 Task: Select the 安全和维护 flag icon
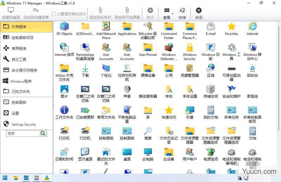(231, 92)
